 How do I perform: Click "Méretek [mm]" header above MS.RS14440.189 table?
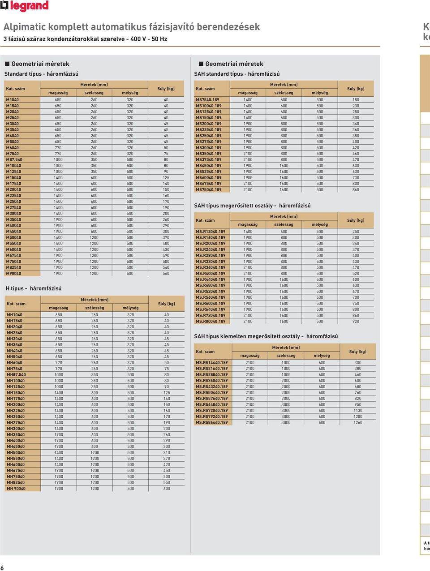(x=286, y=348)
